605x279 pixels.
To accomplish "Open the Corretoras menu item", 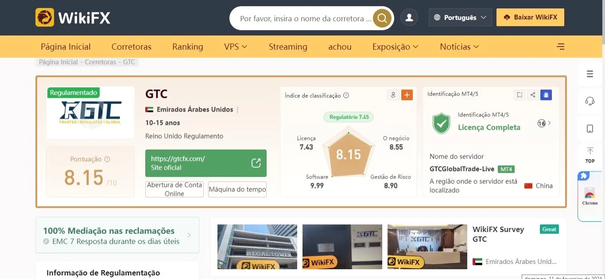I will click(132, 46).
